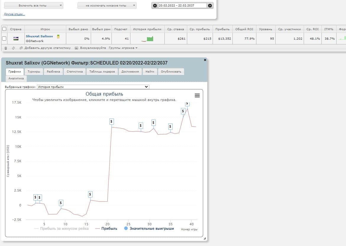Click the date range input field

(x=182, y=6)
